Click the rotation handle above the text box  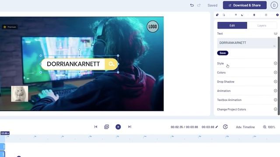(80, 50)
